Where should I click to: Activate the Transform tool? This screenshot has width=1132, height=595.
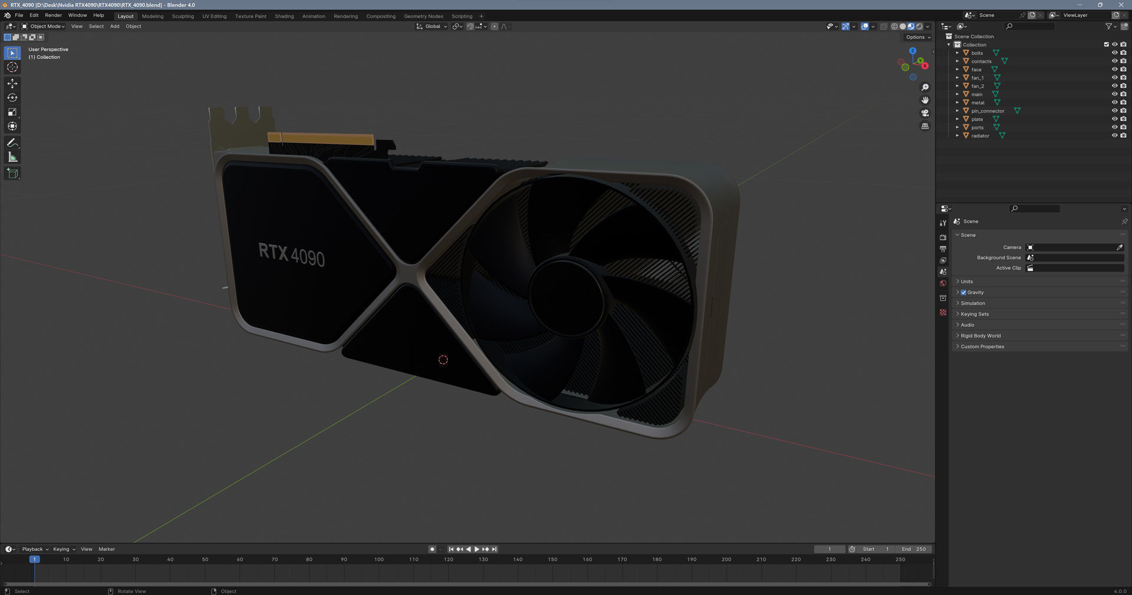pyautogui.click(x=12, y=126)
